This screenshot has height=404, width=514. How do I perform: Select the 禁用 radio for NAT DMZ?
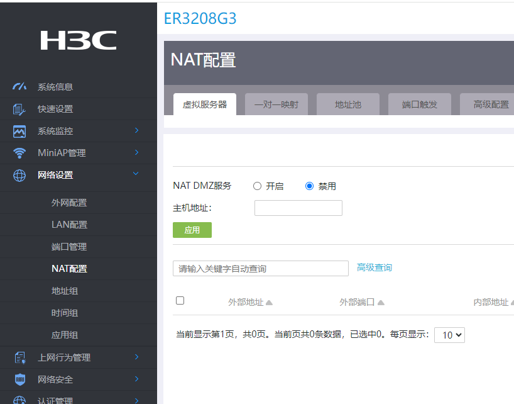(309, 186)
